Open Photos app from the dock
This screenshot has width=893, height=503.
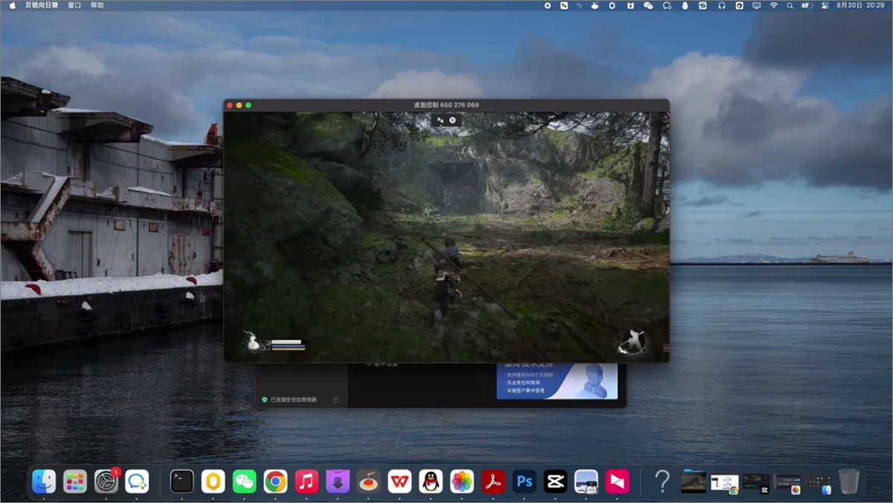click(462, 481)
